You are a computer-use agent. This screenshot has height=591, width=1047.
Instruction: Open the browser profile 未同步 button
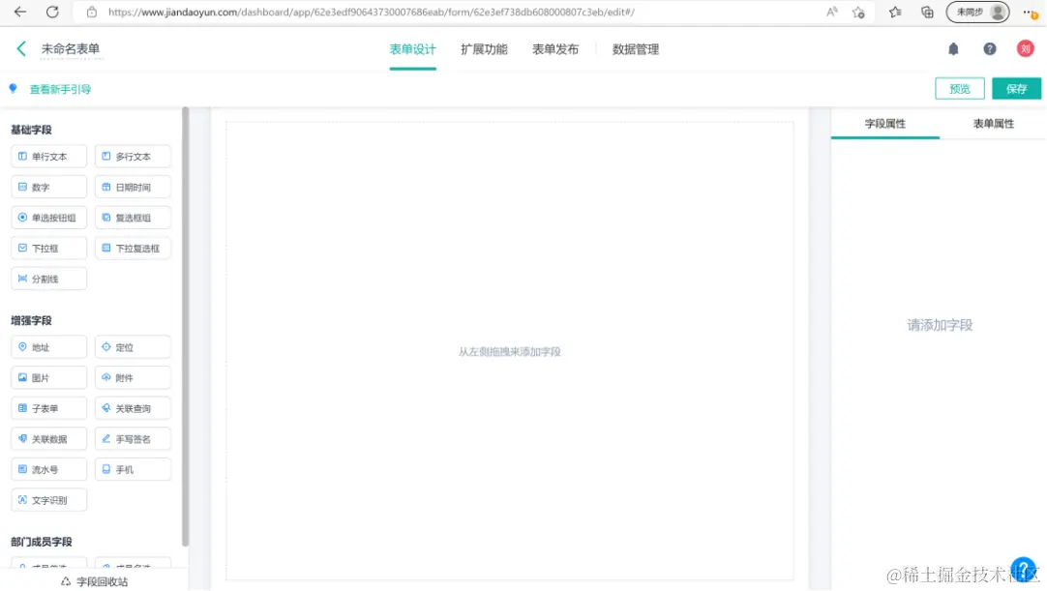(977, 12)
